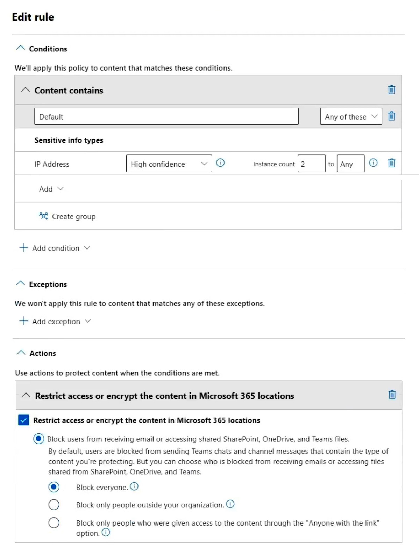Open the Add condition menu
The image size is (419, 548).
coord(55,248)
